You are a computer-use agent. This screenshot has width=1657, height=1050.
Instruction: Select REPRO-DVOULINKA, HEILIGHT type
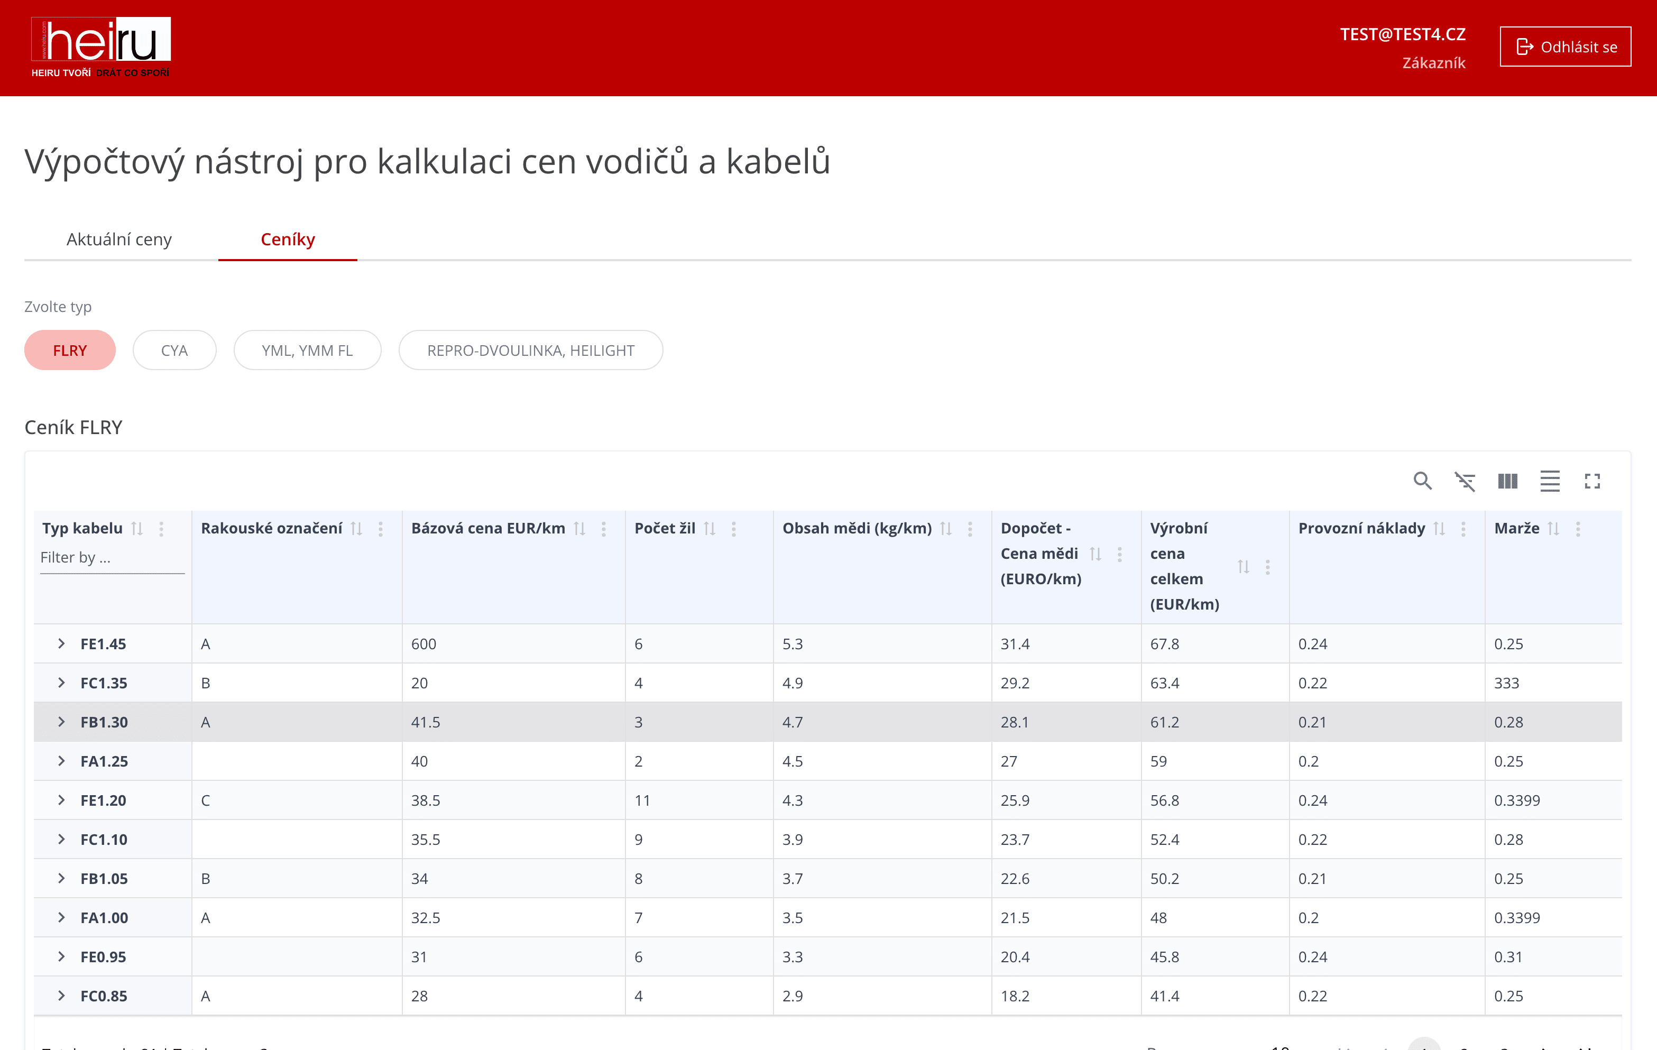[530, 350]
